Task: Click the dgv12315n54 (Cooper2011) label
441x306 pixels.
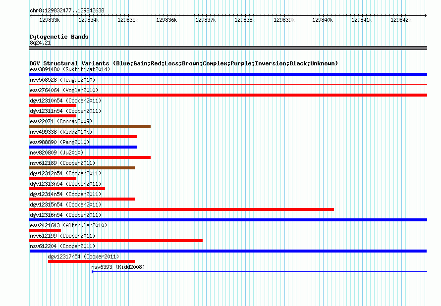Action: 65,204
